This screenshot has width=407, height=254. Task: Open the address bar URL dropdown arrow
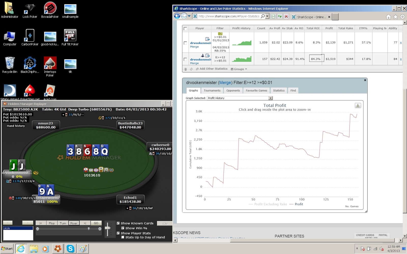click(267, 16)
